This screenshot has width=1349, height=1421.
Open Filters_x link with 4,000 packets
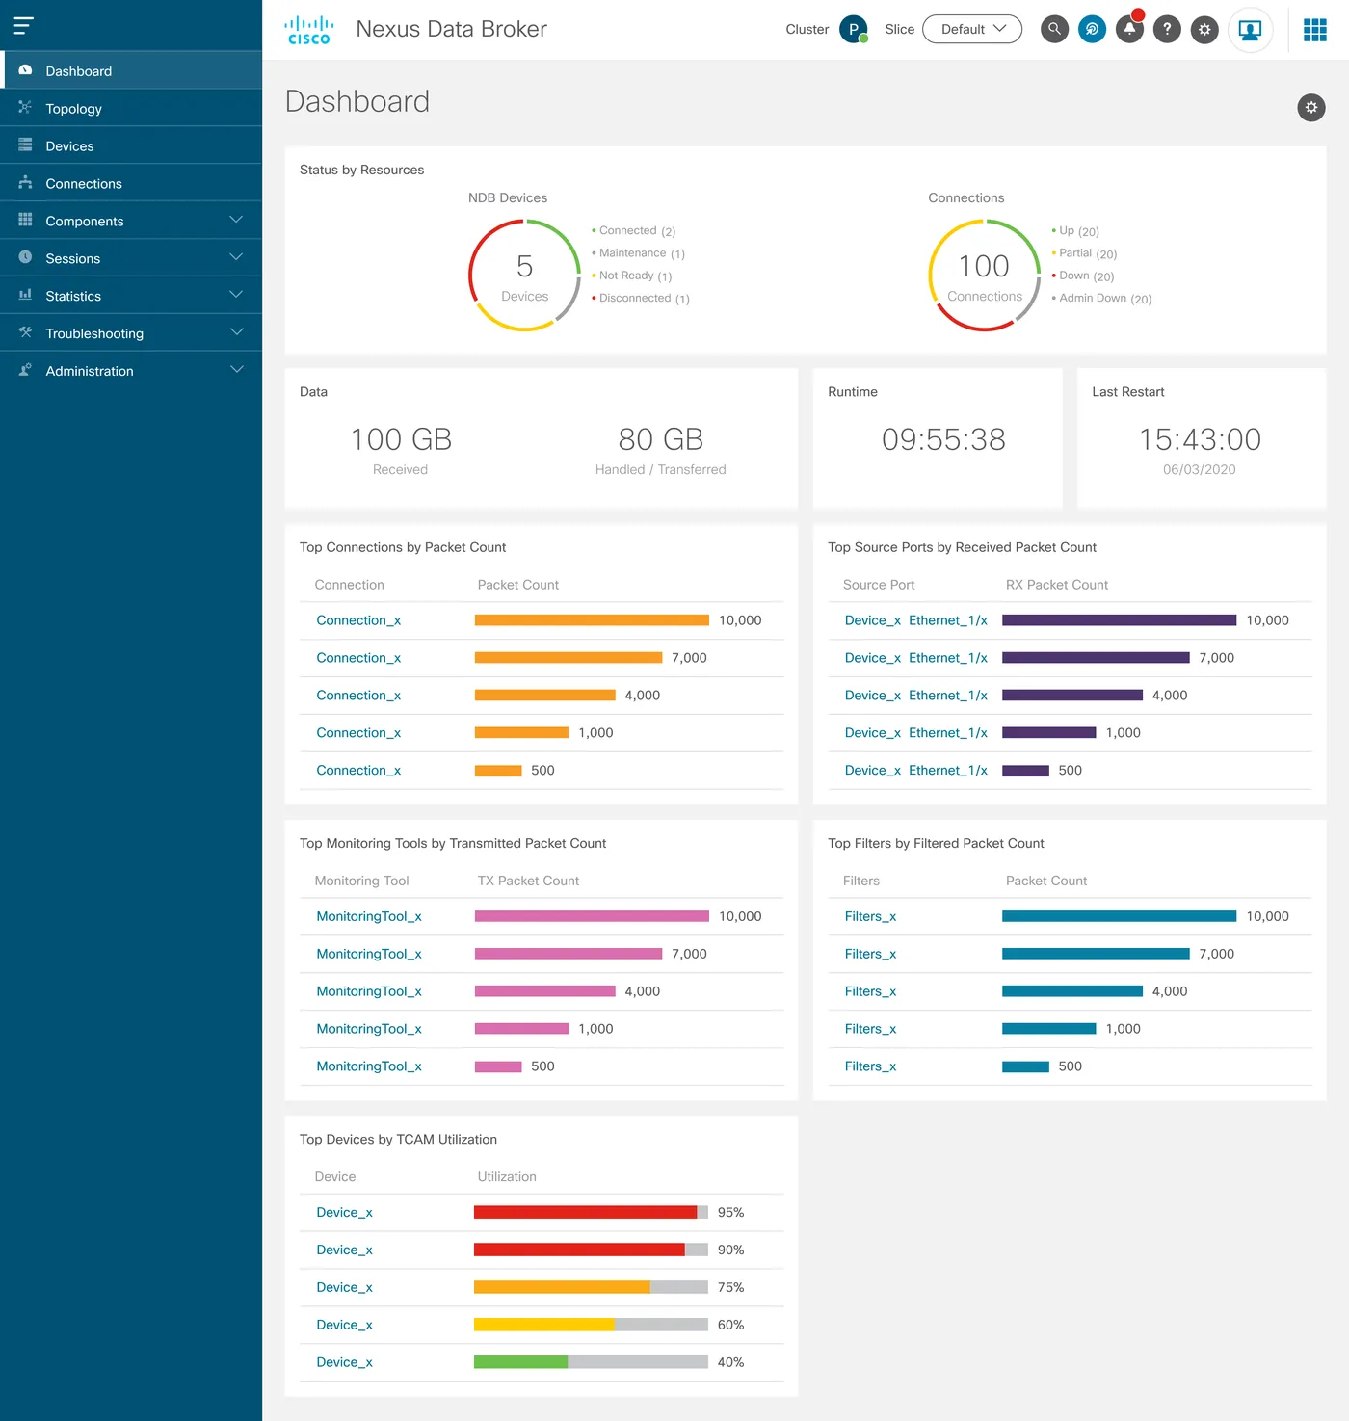click(870, 991)
